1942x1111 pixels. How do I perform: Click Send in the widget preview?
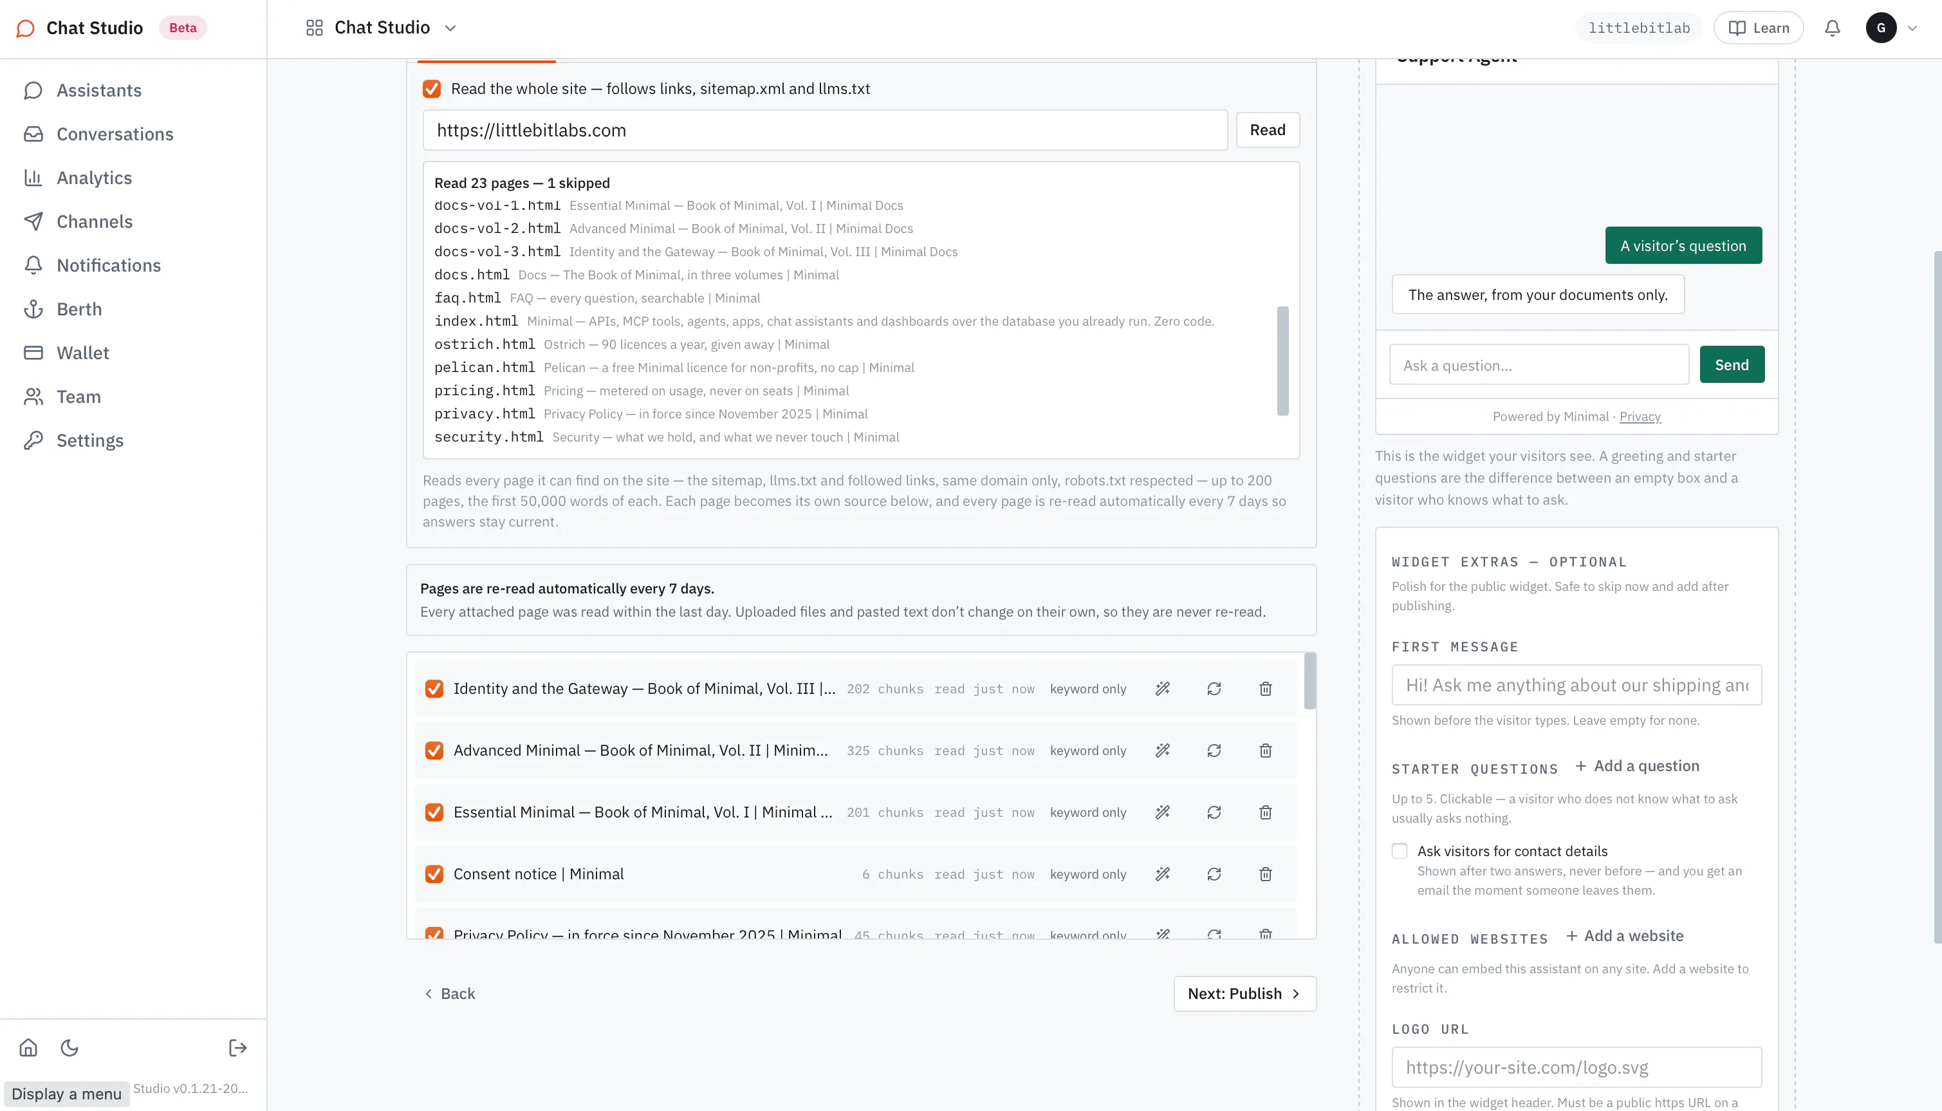pyautogui.click(x=1732, y=365)
